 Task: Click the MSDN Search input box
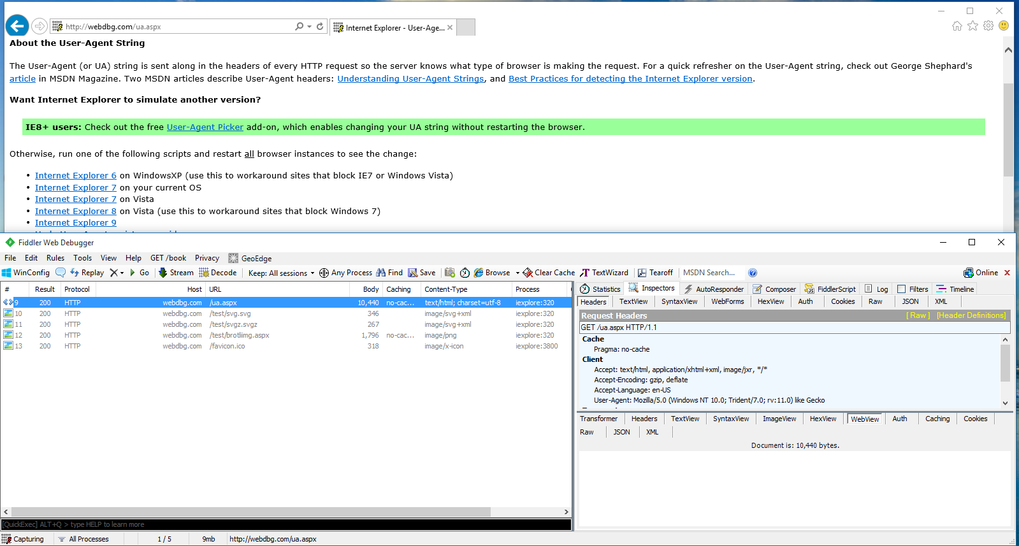(x=712, y=273)
